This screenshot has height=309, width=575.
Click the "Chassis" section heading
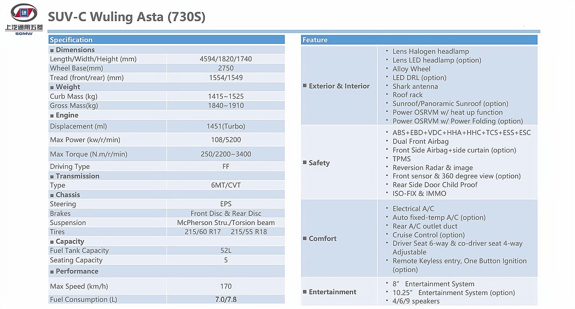coord(68,195)
